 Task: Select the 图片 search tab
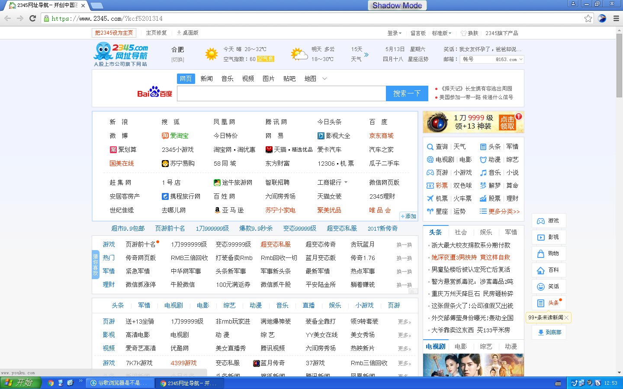tap(269, 79)
